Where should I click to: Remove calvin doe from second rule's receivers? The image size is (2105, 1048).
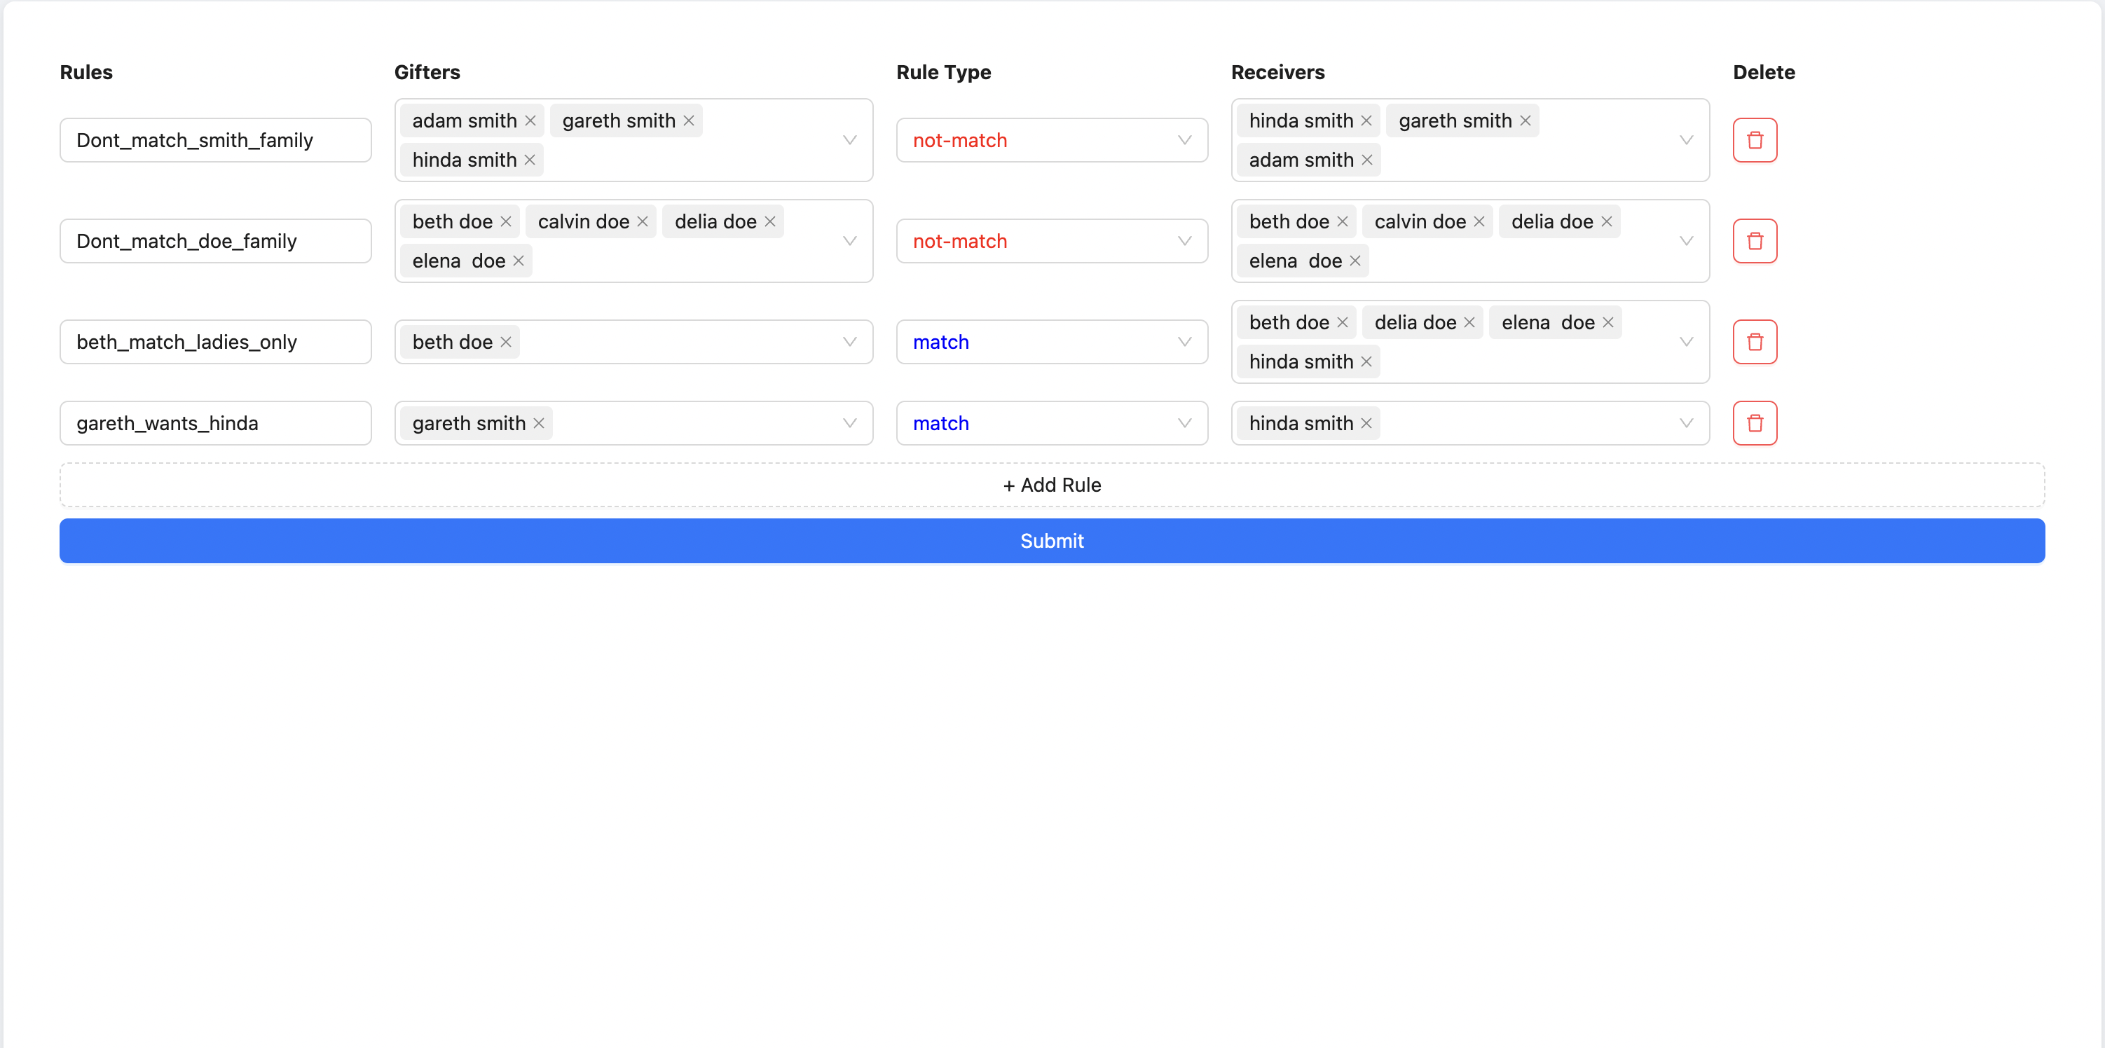coord(1479,221)
